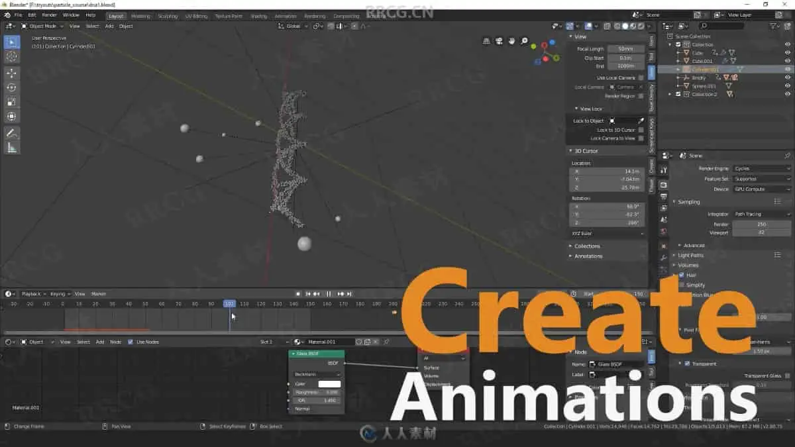Hide Collection 2 with its eye icon

coord(788,94)
